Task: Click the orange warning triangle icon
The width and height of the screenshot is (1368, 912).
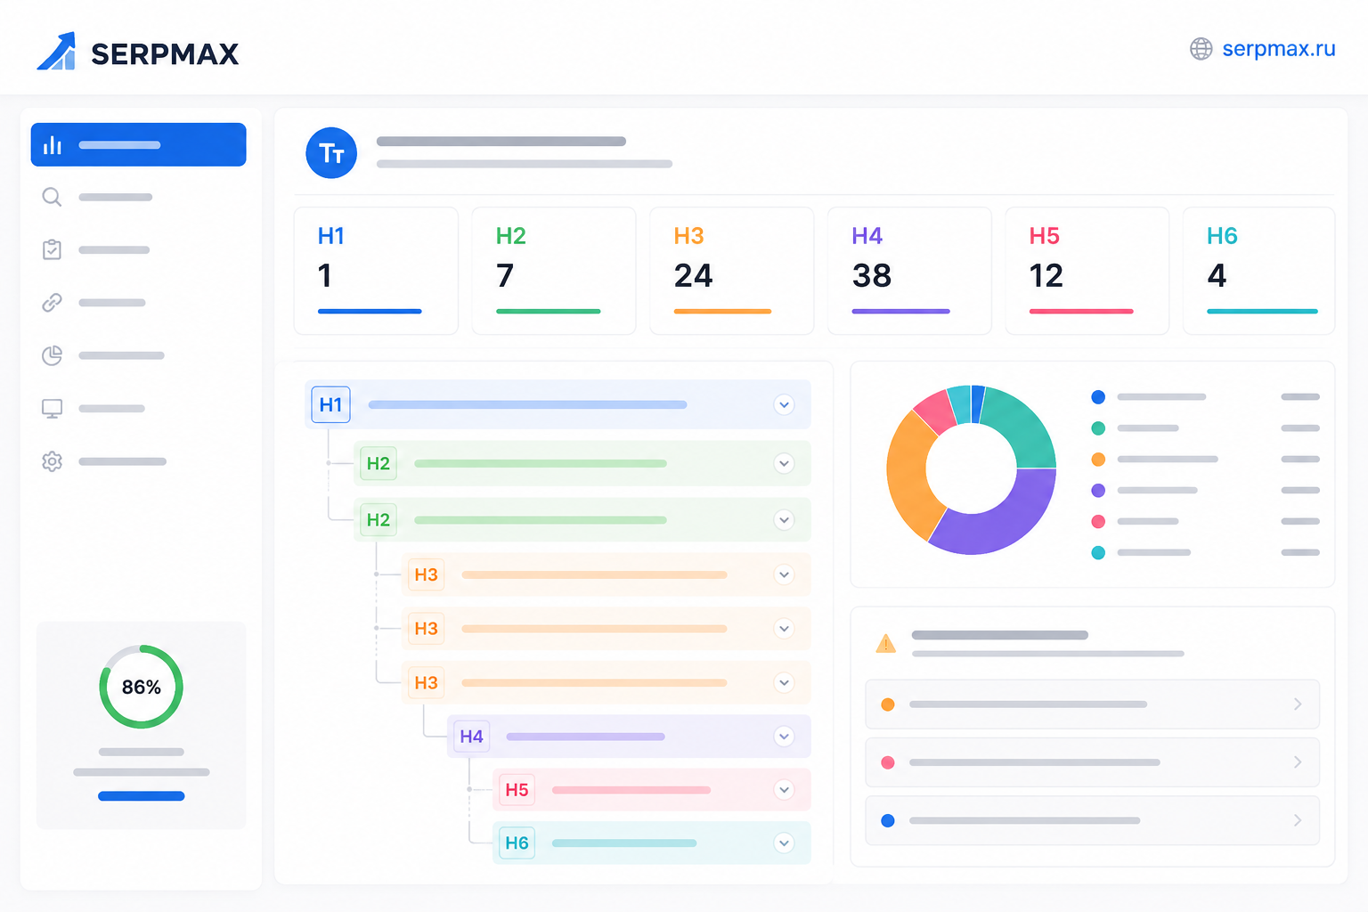Action: click(885, 643)
